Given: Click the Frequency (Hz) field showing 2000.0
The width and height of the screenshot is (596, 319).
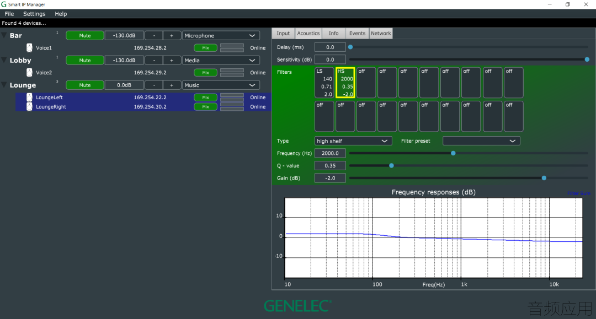Looking at the screenshot, I should pyautogui.click(x=330, y=153).
